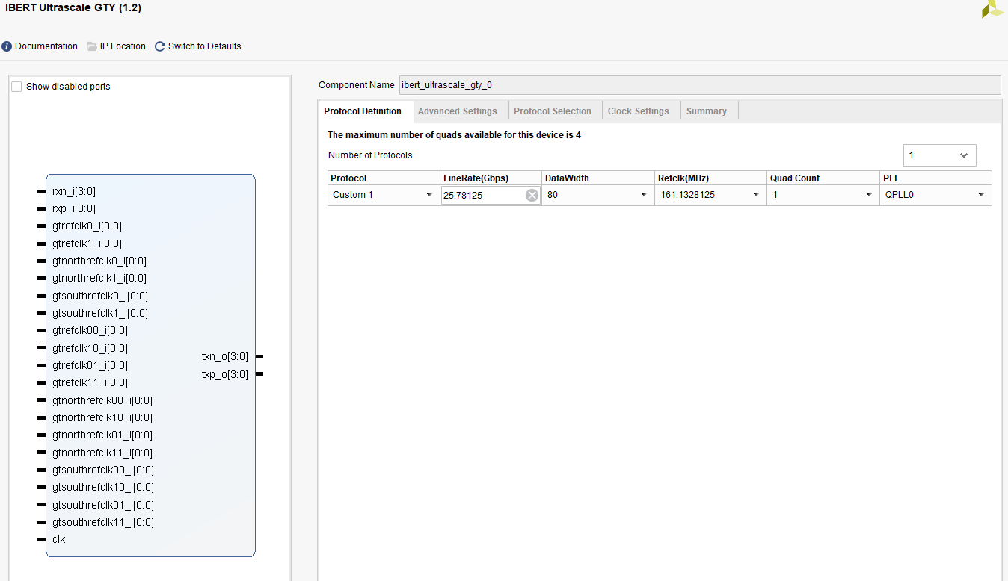This screenshot has width=1008, height=581.
Task: Open the Number of Protocols dropdown
Action: [939, 155]
